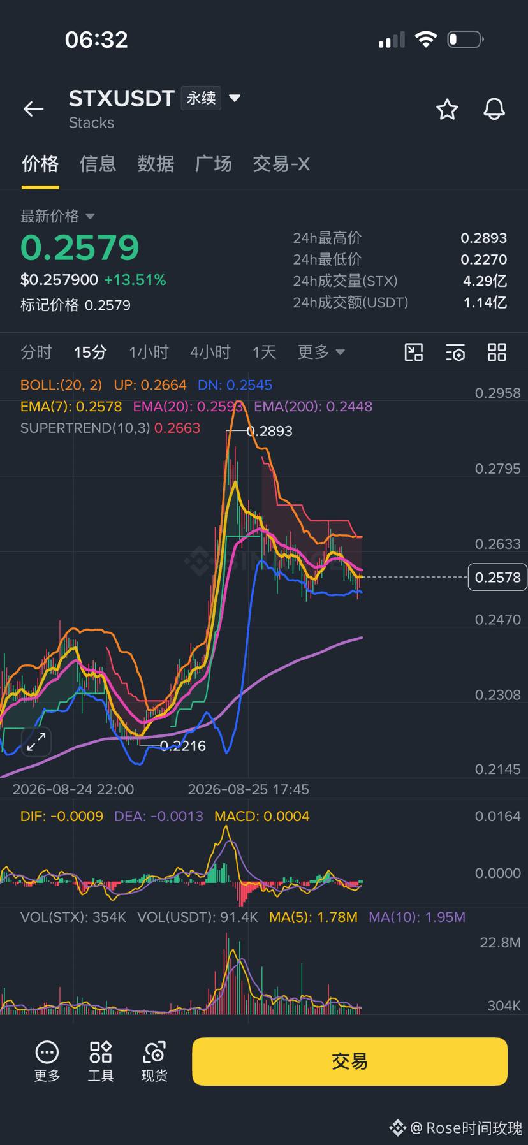Tap the 24h最高价 value 0.2893
Screen dimensions: 528x1145
coord(484,238)
